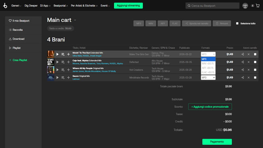The image size is (263, 148).
Task: Play Caje feat. Mydoz track
Action: [58, 62]
